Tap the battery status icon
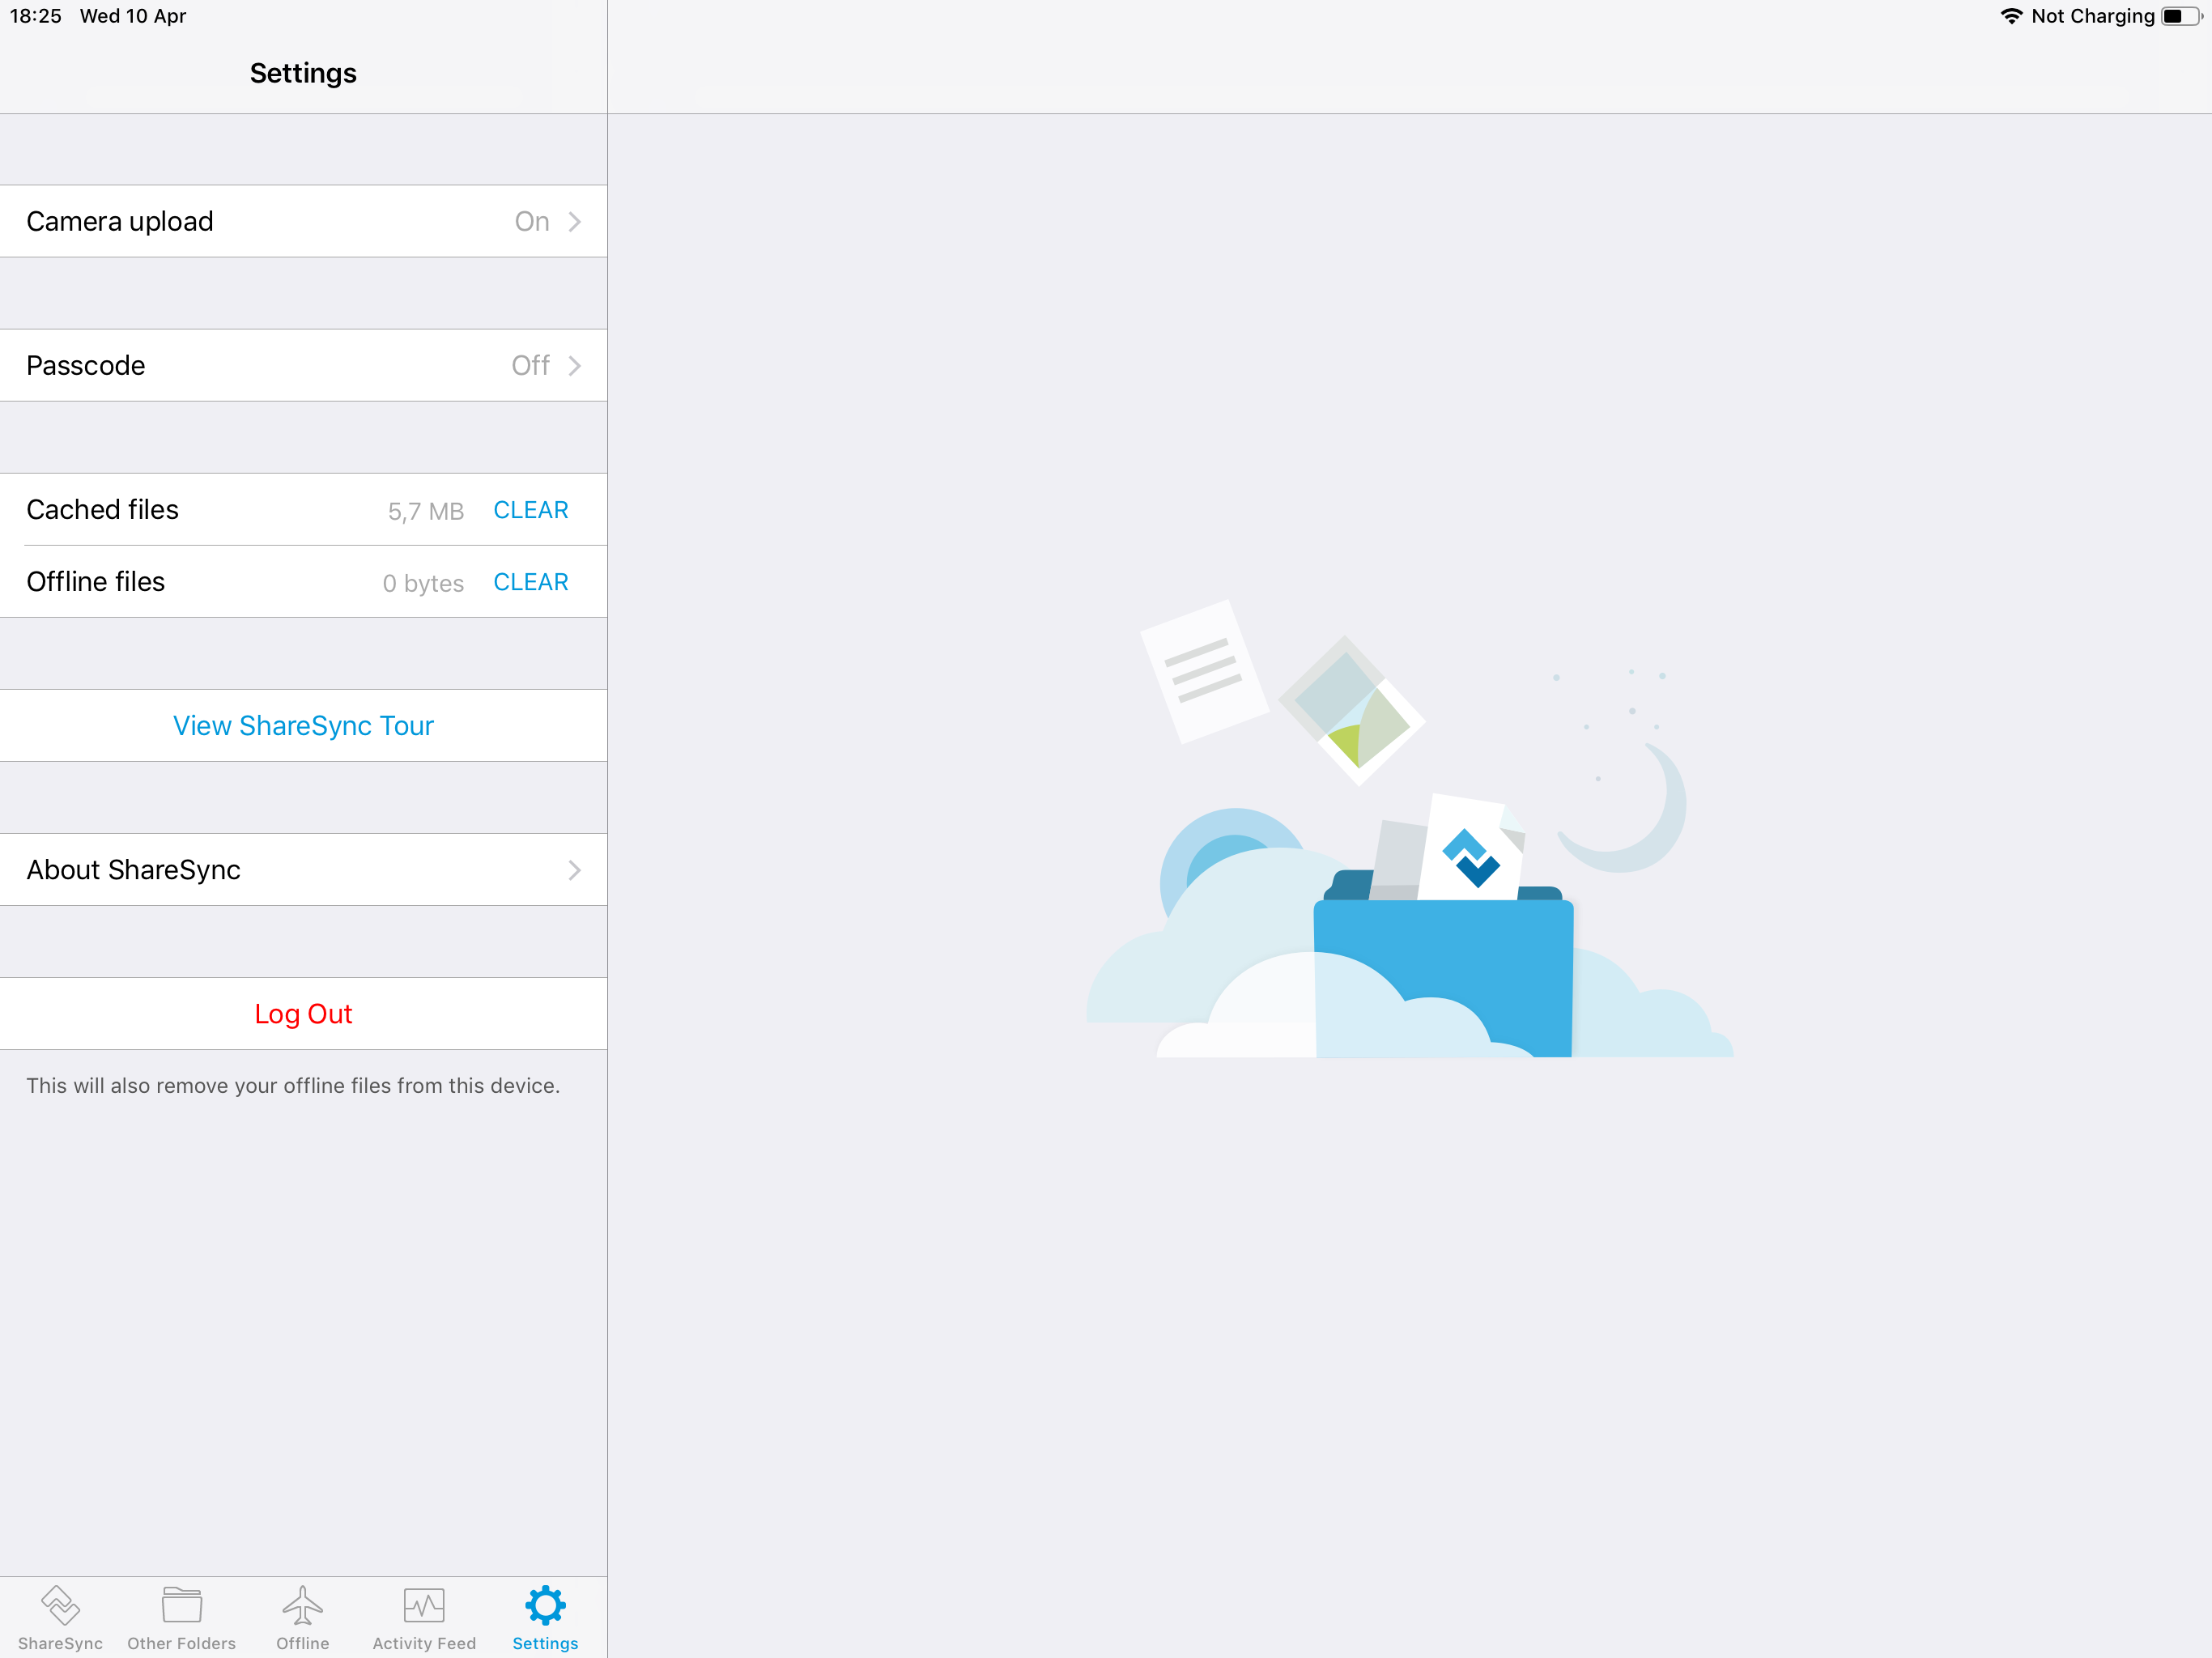Viewport: 2212px width, 1658px height. click(x=2181, y=16)
